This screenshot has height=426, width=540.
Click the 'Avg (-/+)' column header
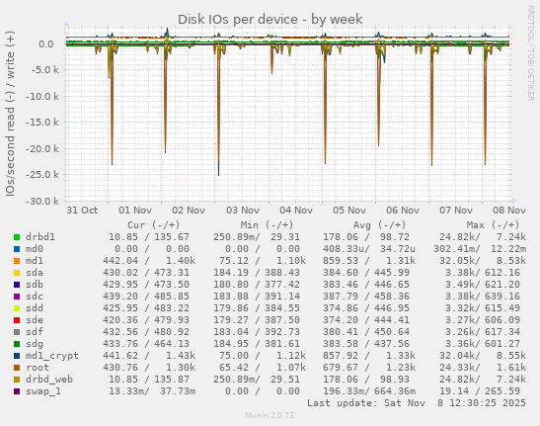click(x=379, y=225)
